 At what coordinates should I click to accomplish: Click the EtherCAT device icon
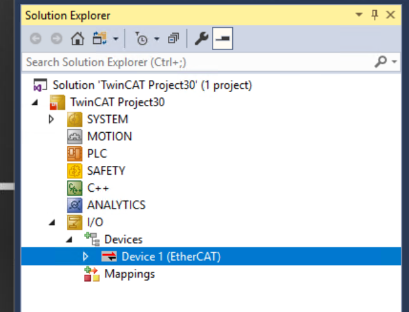[x=109, y=257]
